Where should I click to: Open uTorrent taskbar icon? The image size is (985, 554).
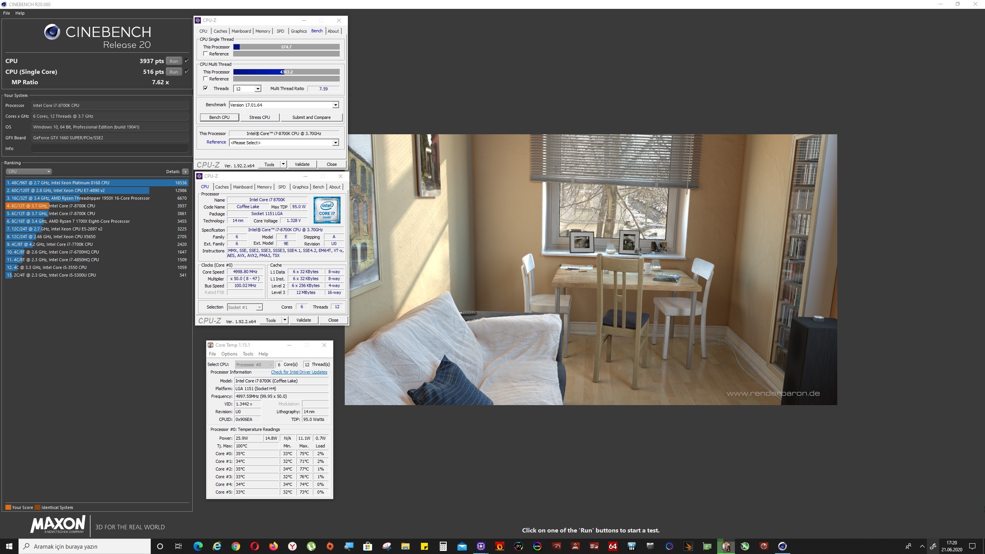click(311, 546)
